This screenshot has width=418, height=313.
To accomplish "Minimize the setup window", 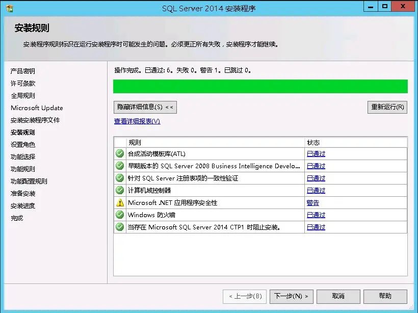I will (371, 7).
